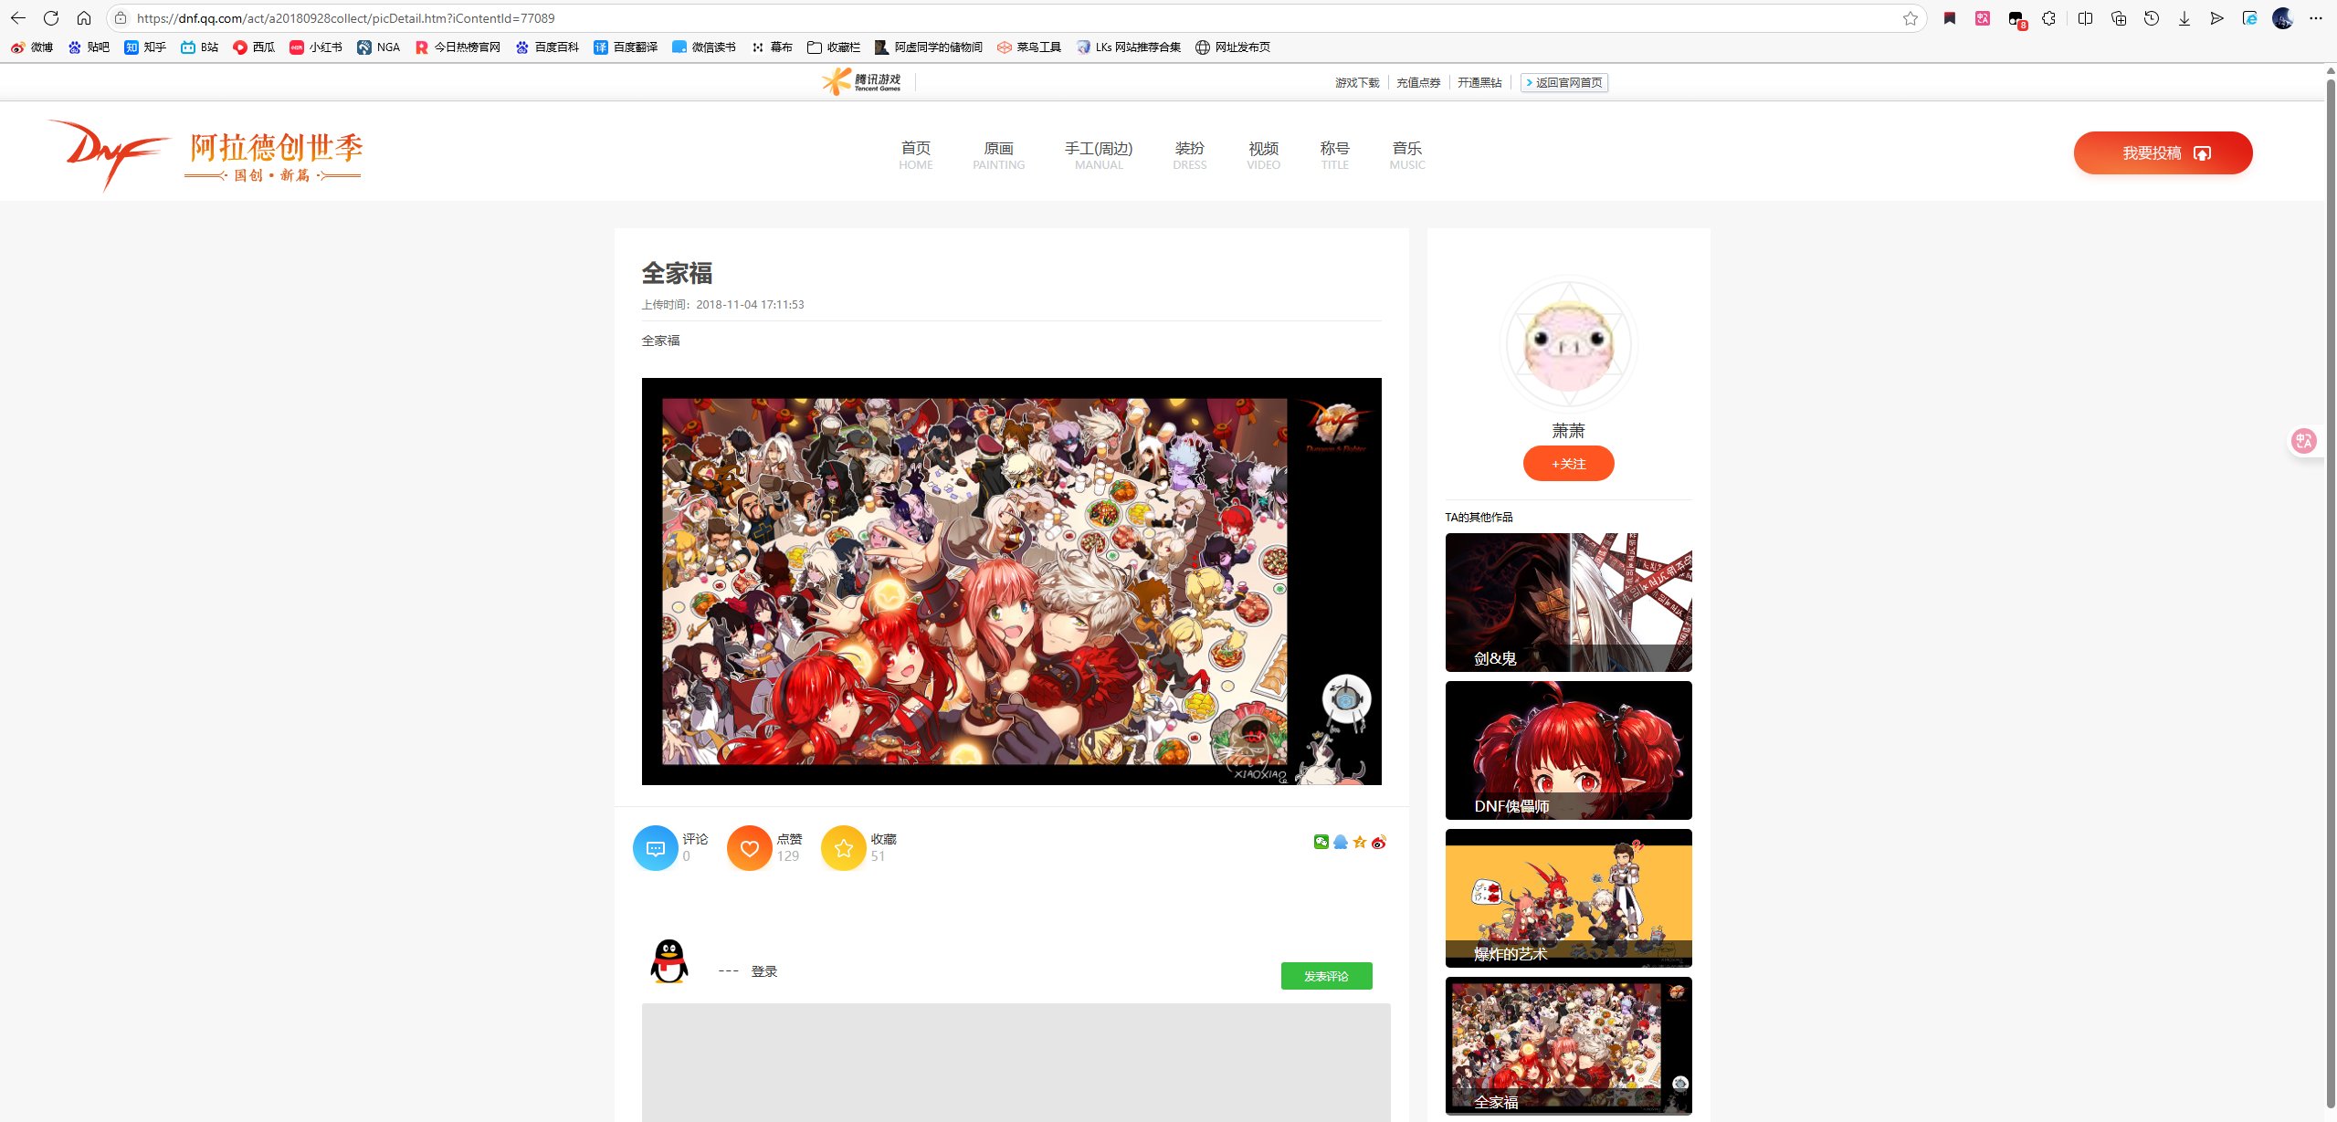The width and height of the screenshot is (2337, 1122).
Task: Open 微博 bookmark in favorites bar
Action: click(33, 47)
